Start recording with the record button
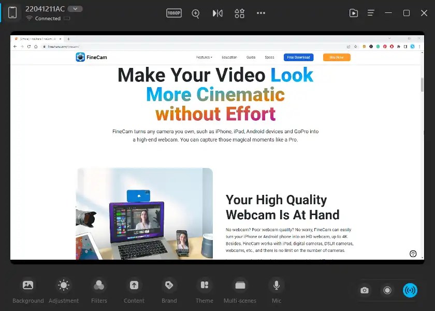This screenshot has width=435, height=311. point(387,290)
